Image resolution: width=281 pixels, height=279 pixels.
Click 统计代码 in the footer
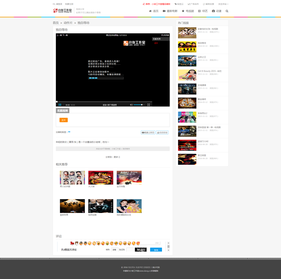click(156, 267)
